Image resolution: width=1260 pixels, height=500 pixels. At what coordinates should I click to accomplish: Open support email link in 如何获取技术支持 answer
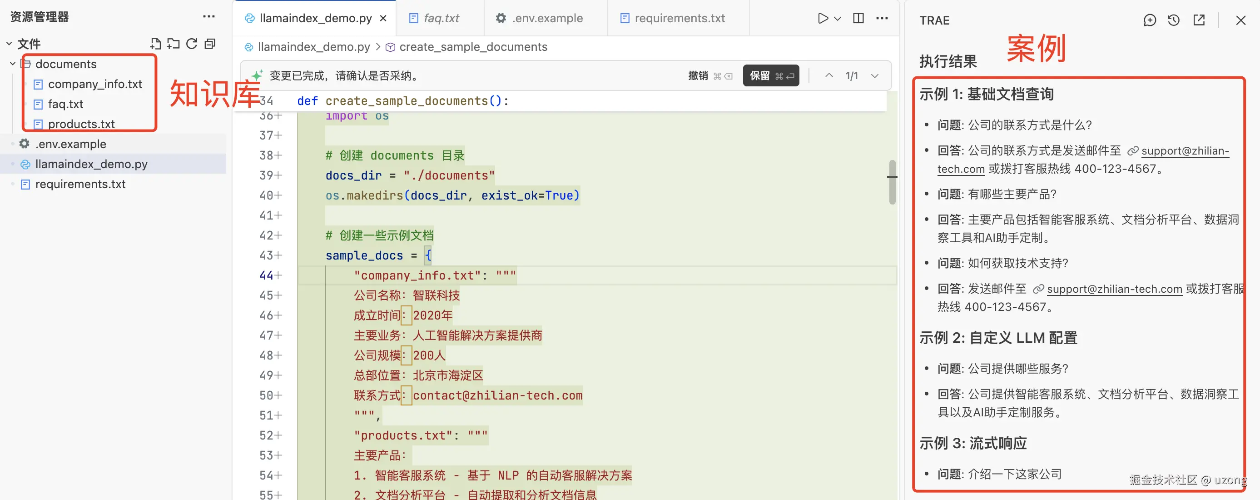pyautogui.click(x=1114, y=289)
